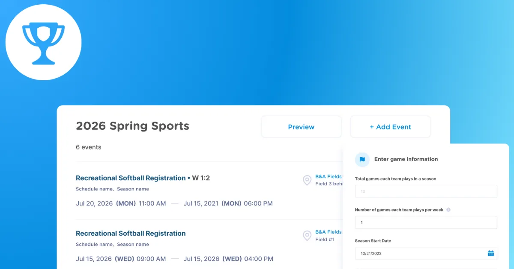
Task: Click the location pin next to B&A Fields Field 3
Action: (x=307, y=180)
